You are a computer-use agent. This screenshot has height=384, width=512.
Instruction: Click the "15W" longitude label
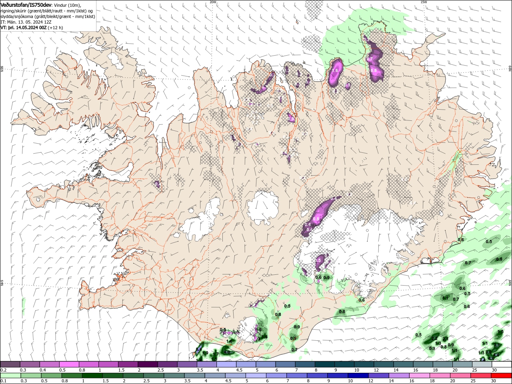pyautogui.click(x=424, y=2)
